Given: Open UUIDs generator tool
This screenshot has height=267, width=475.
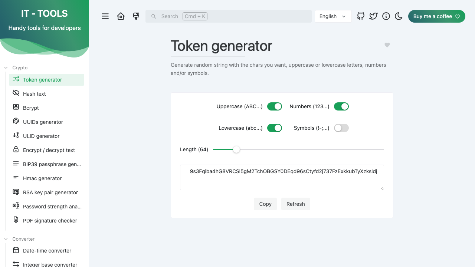Looking at the screenshot, I should (46, 122).
